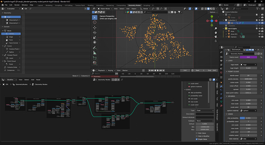The height and width of the screenshot is (145, 265).
Task: Select the Transform tool in viewport toolbar
Action: [94, 42]
